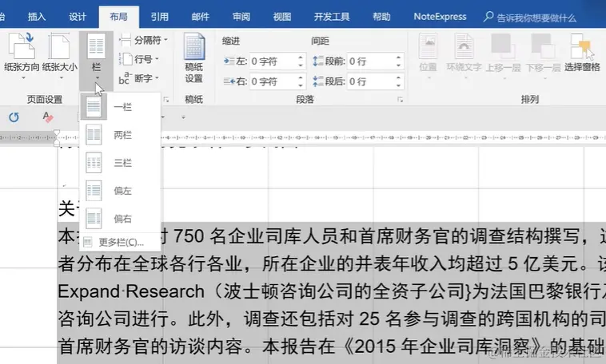
Task: Select 偏右 right column option
Action: [120, 219]
